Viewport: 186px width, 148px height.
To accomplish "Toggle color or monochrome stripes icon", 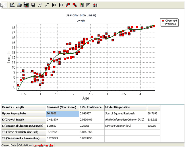I will tap(82, 5).
